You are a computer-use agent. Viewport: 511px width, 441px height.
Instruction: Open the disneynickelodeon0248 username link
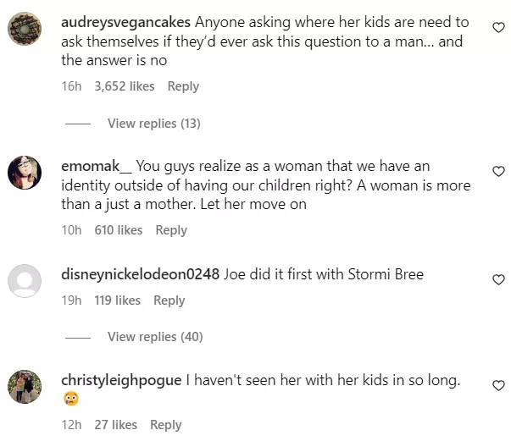pyautogui.click(x=141, y=274)
